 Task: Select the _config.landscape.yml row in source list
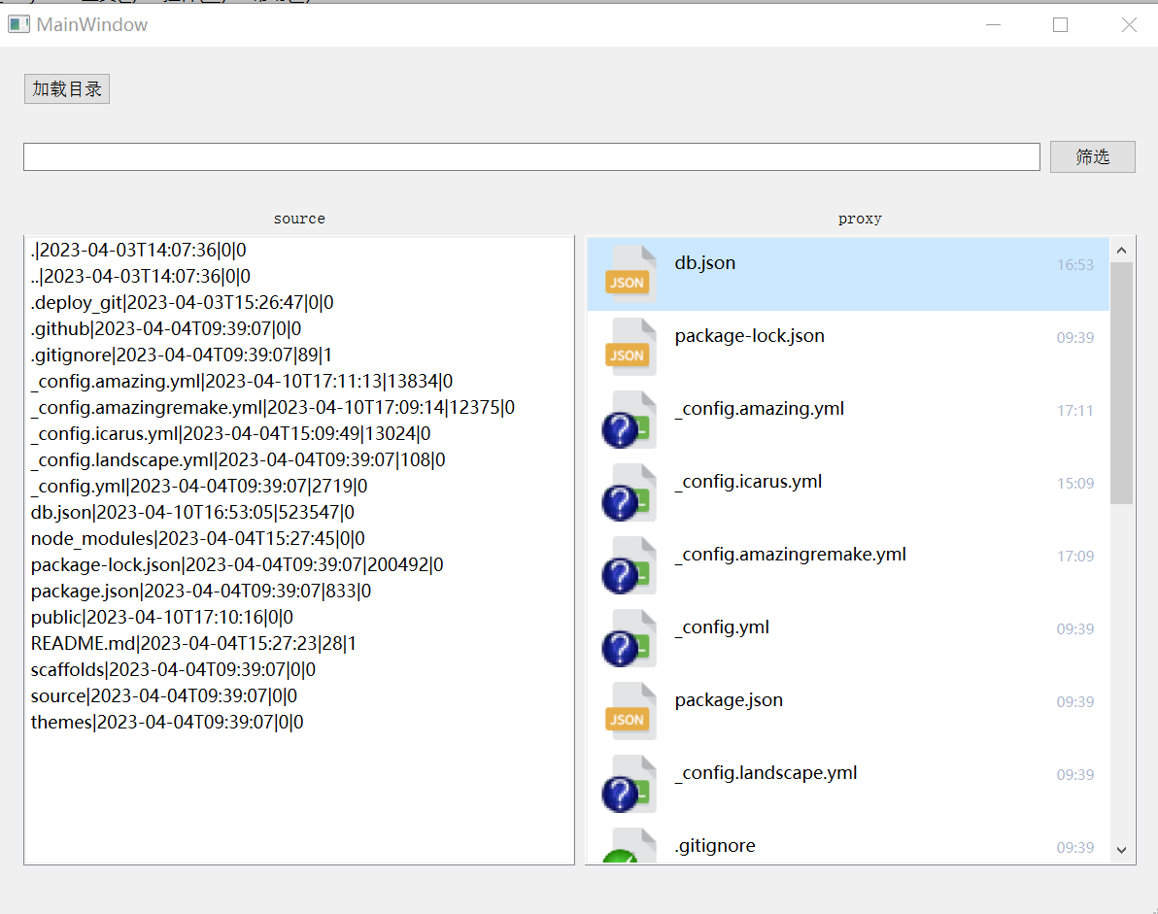point(299,460)
